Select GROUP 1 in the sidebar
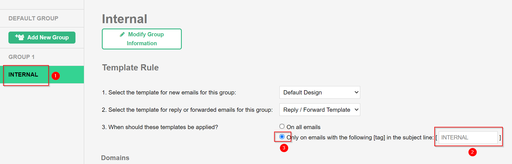 22,57
